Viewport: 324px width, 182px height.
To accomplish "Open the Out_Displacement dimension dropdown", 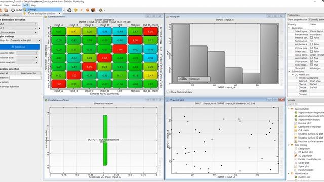I will 19,32.
